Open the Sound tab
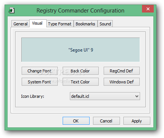This screenshot has height=138, width=164. [x=105, y=24]
